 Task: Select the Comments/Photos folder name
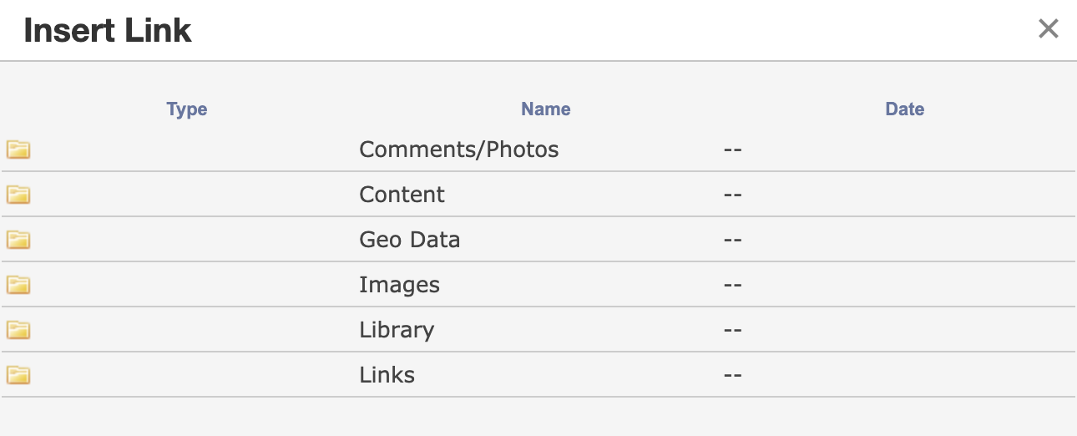pos(459,150)
